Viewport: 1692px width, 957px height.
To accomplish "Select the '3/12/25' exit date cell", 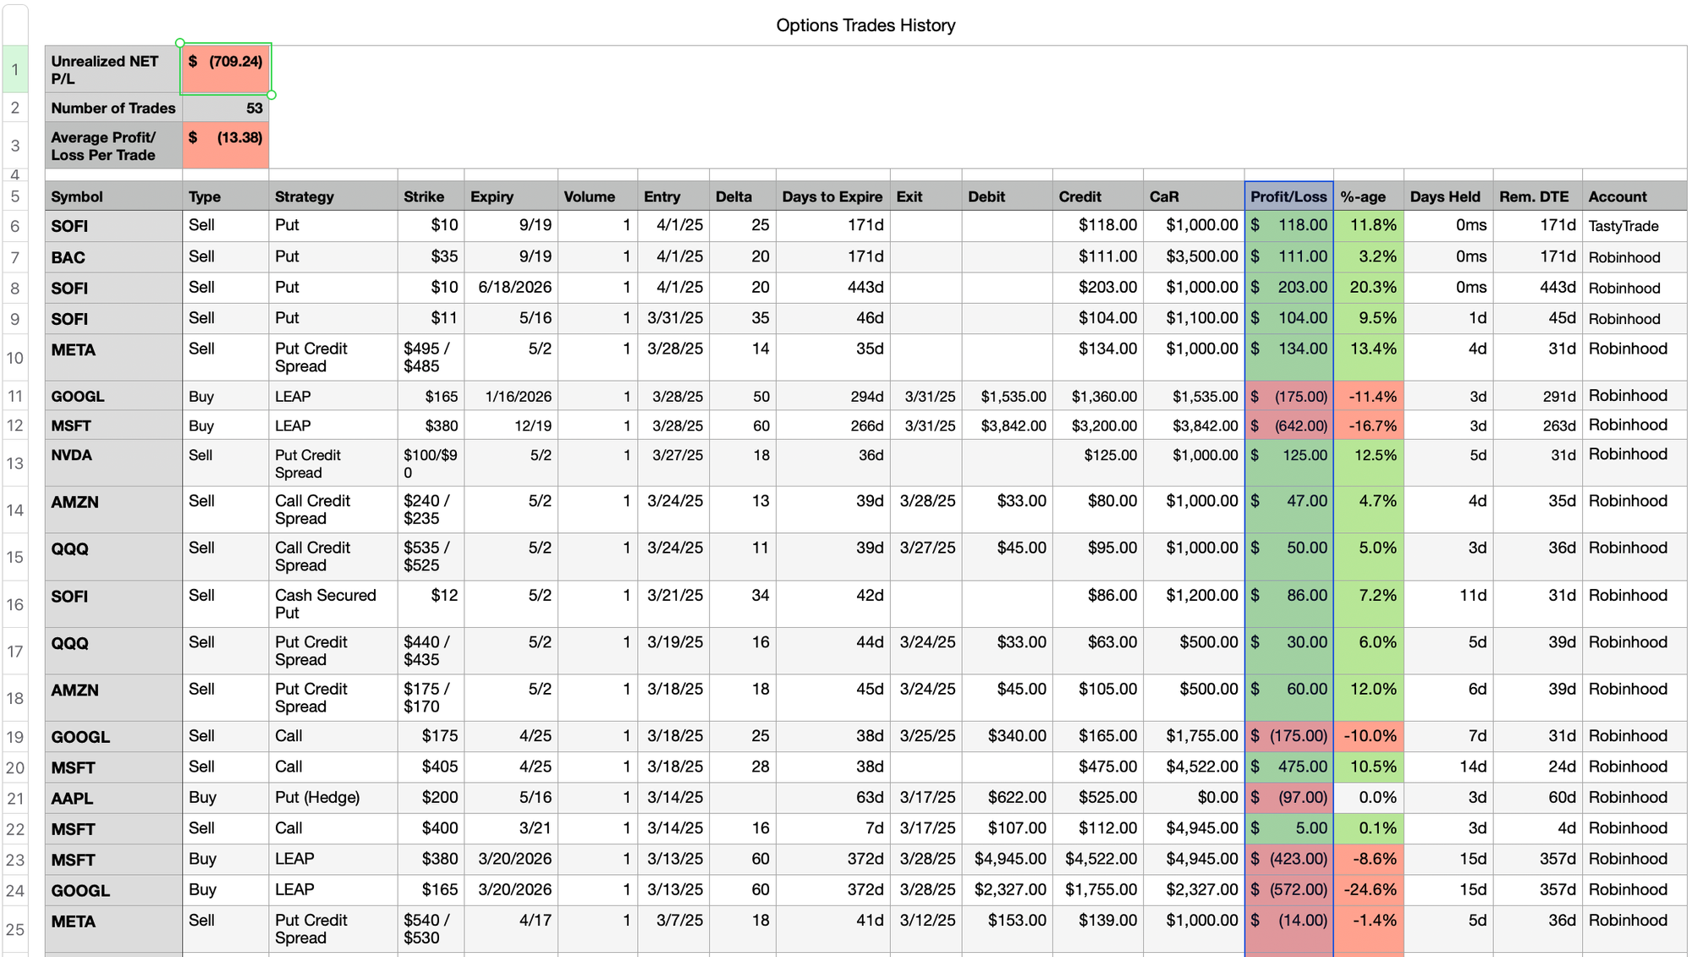I will tap(926, 929).
